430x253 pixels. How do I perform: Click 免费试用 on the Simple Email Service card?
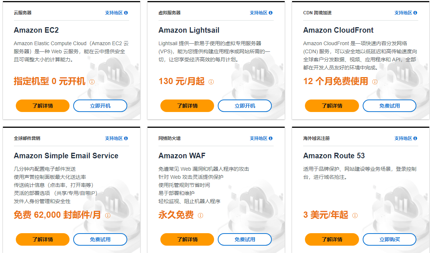click(x=100, y=239)
